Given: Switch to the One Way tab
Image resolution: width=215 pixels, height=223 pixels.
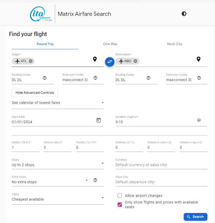Looking at the screenshot, I should [x=110, y=44].
